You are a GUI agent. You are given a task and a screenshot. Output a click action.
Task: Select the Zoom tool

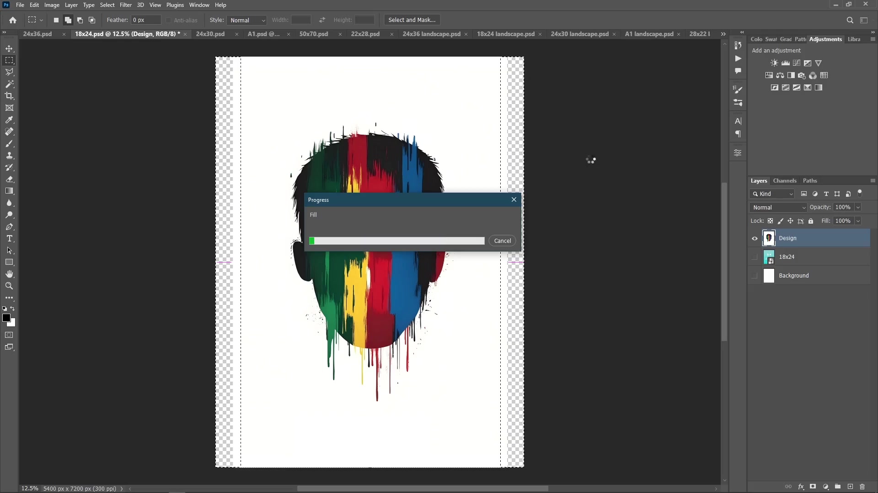point(9,286)
